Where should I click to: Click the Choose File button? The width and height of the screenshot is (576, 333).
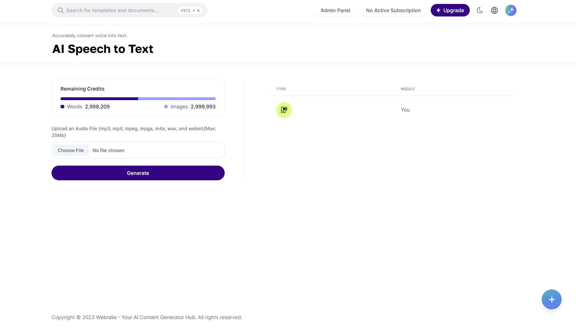coord(70,151)
